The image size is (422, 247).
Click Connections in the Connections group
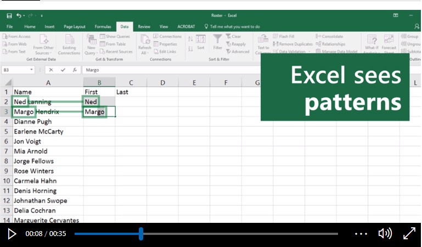[167, 36]
